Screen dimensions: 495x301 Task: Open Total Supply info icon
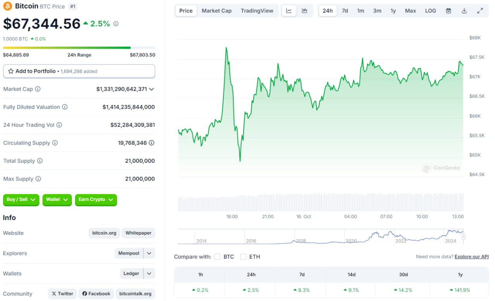tap(40, 161)
